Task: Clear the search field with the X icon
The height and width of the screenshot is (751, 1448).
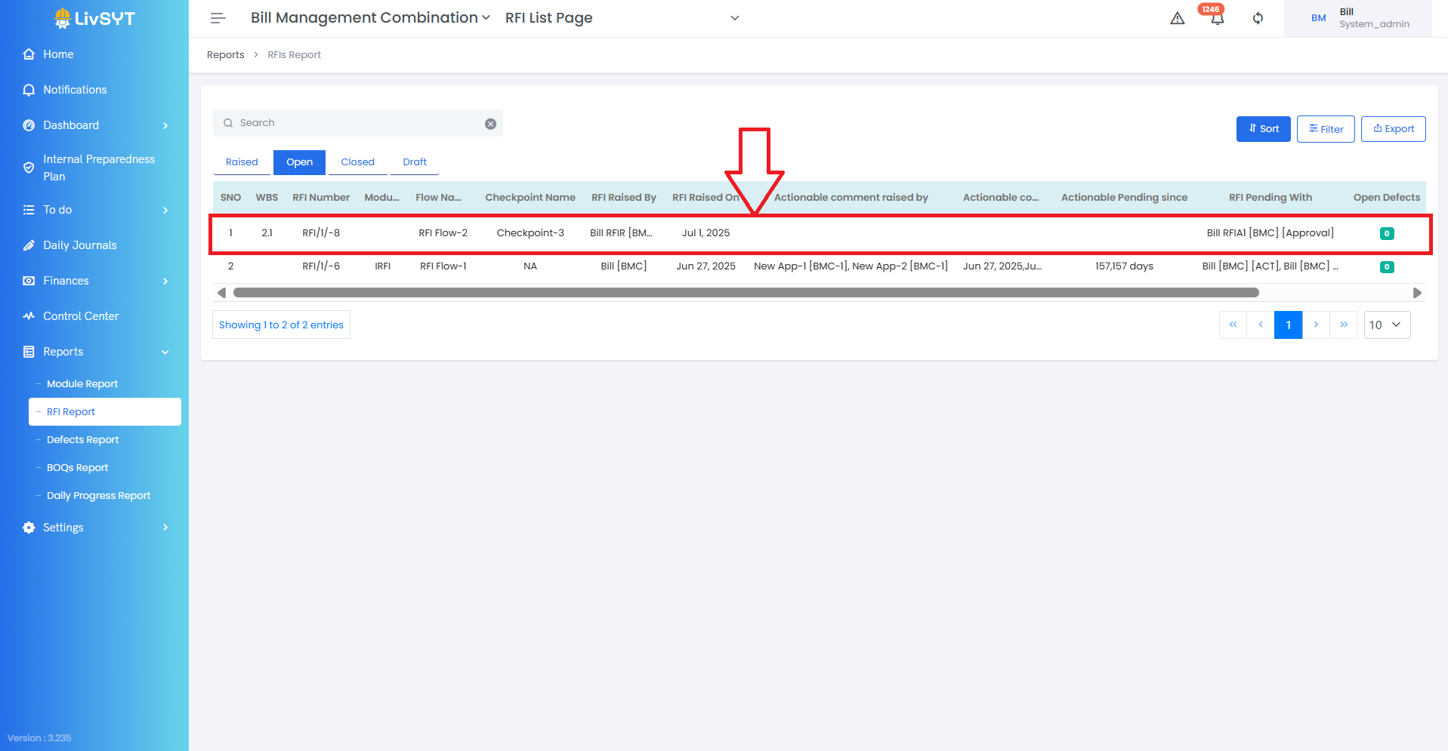Action: (x=491, y=124)
